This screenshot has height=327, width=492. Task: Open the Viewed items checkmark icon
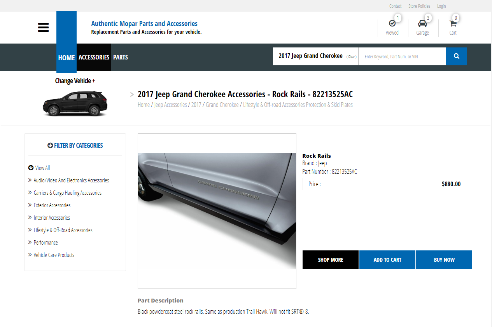coord(392,24)
